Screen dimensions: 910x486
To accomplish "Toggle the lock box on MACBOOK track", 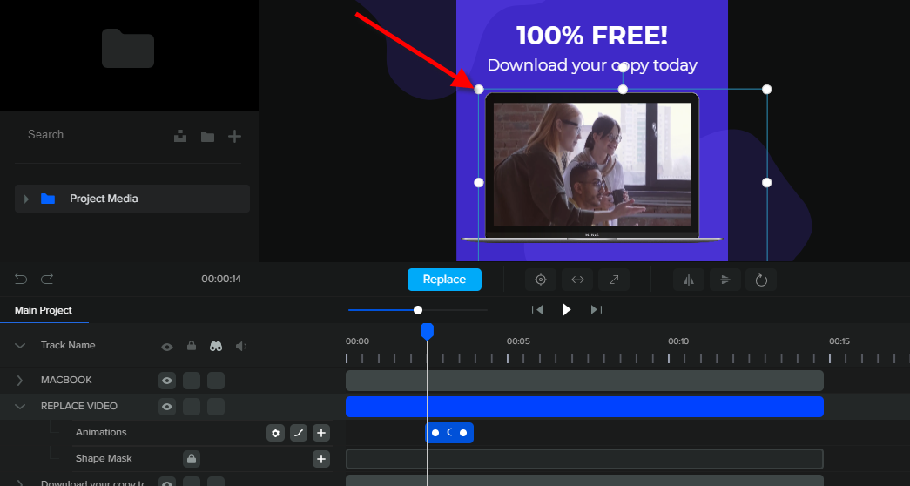I will coord(192,381).
